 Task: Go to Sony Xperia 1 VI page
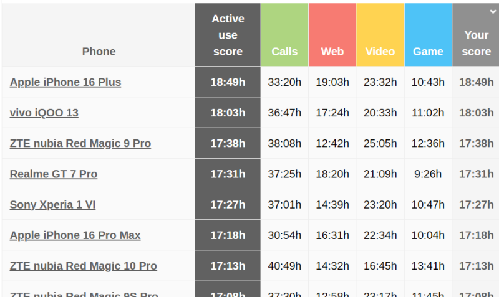pos(52,205)
